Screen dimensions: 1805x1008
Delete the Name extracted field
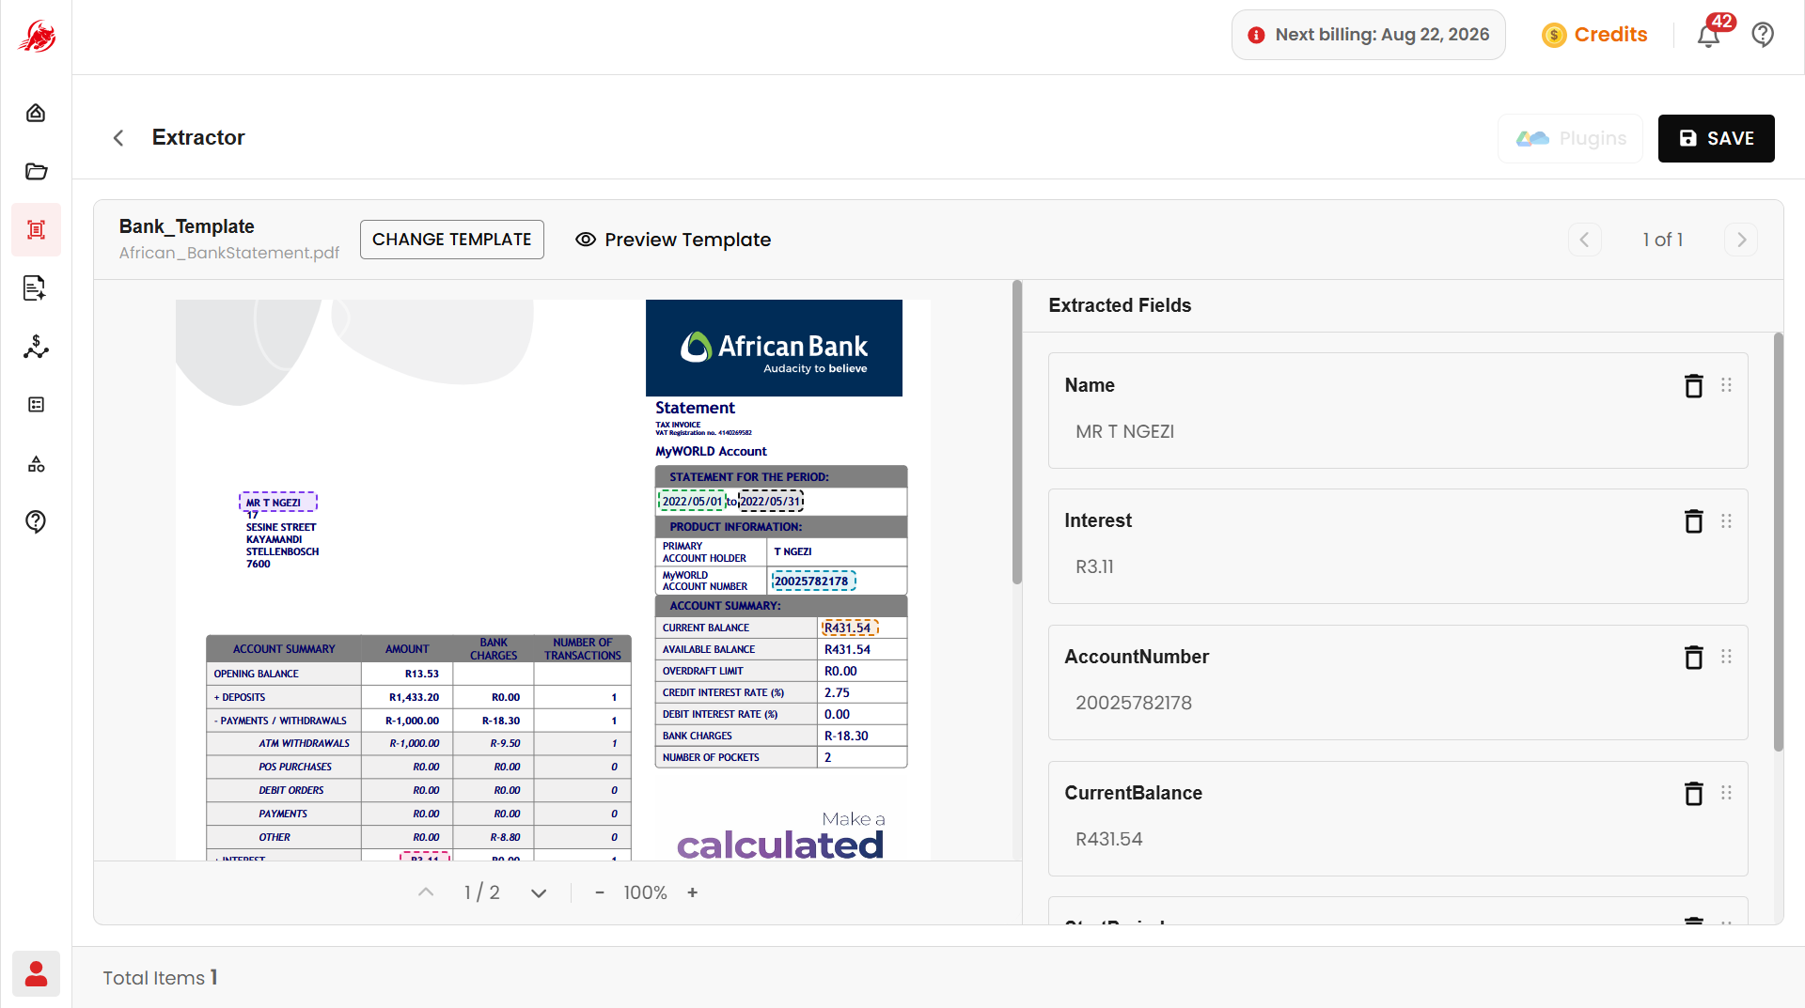click(x=1693, y=386)
